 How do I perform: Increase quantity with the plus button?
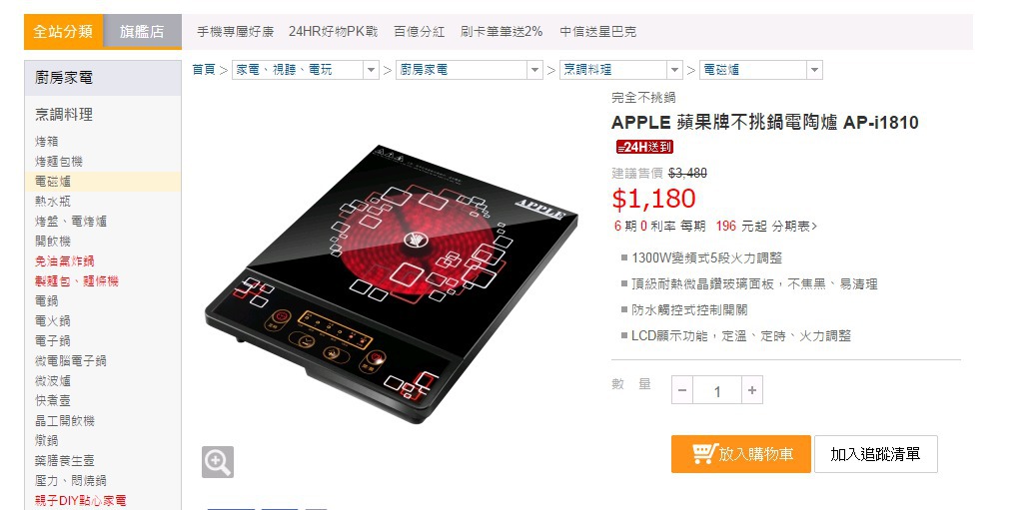(752, 390)
